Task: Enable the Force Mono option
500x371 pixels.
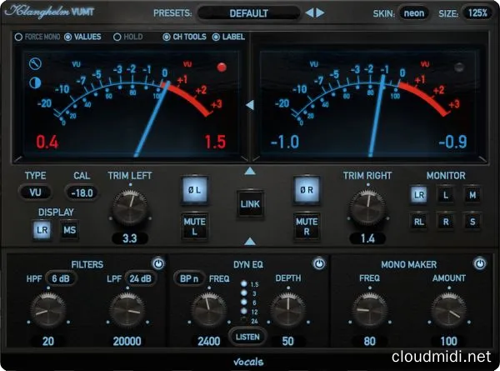Action: click(x=19, y=38)
